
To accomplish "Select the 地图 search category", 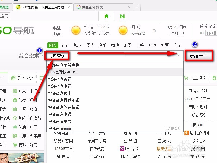I will (127, 45).
